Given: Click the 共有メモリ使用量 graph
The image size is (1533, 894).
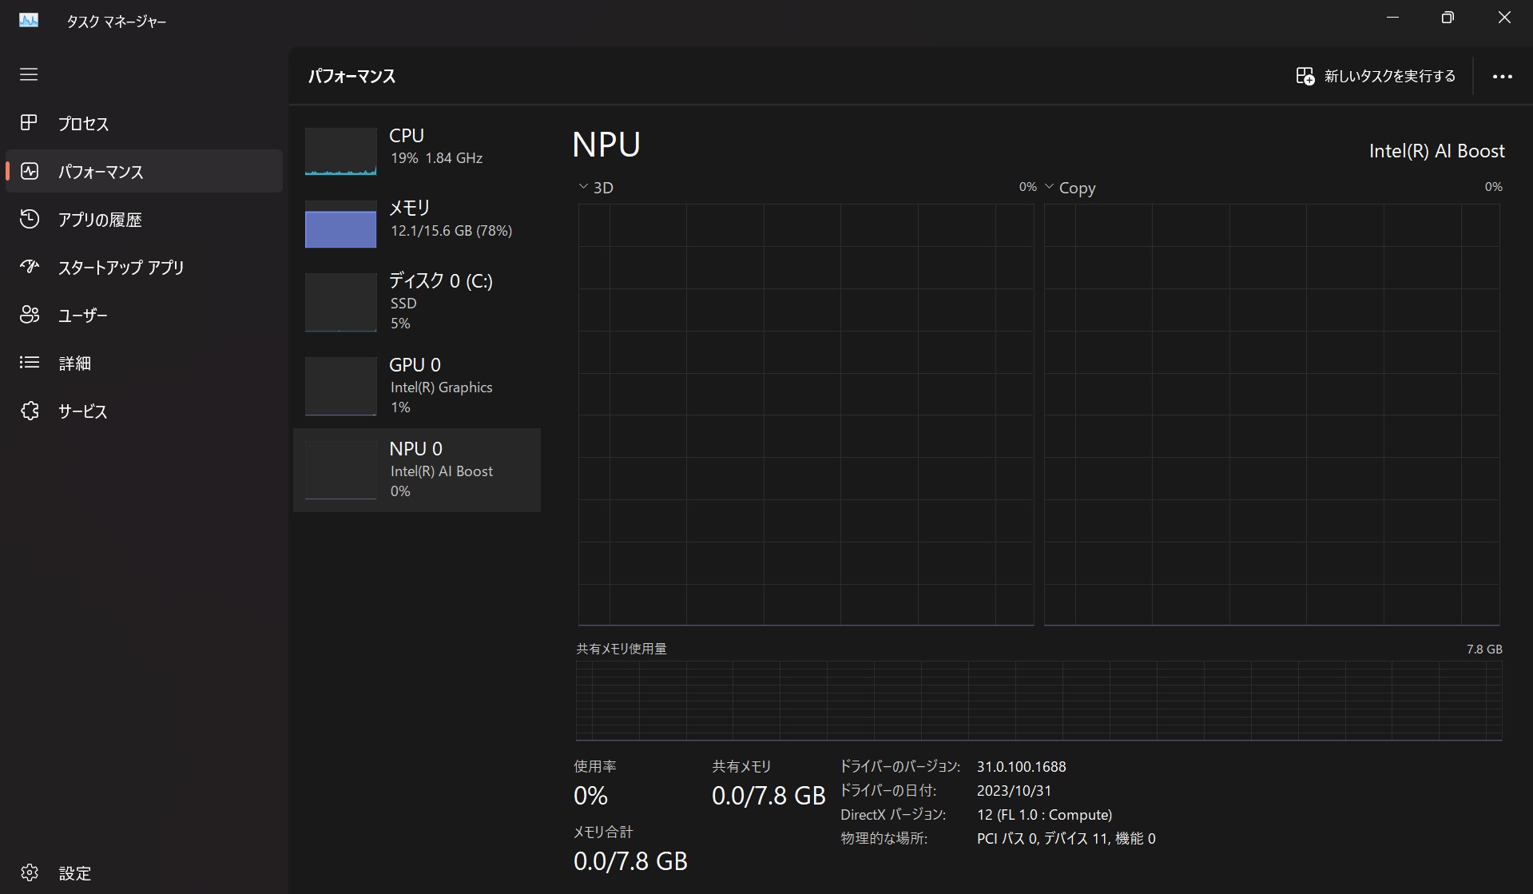Looking at the screenshot, I should pos(1039,701).
